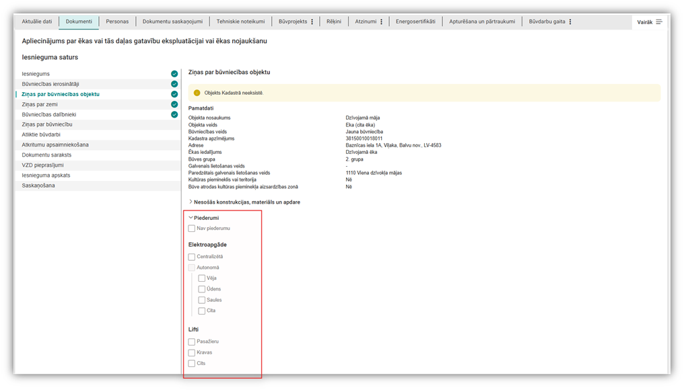This screenshot has width=684, height=392.
Task: Open the Atzinumi tab three-dot menu
Action: (x=381, y=22)
